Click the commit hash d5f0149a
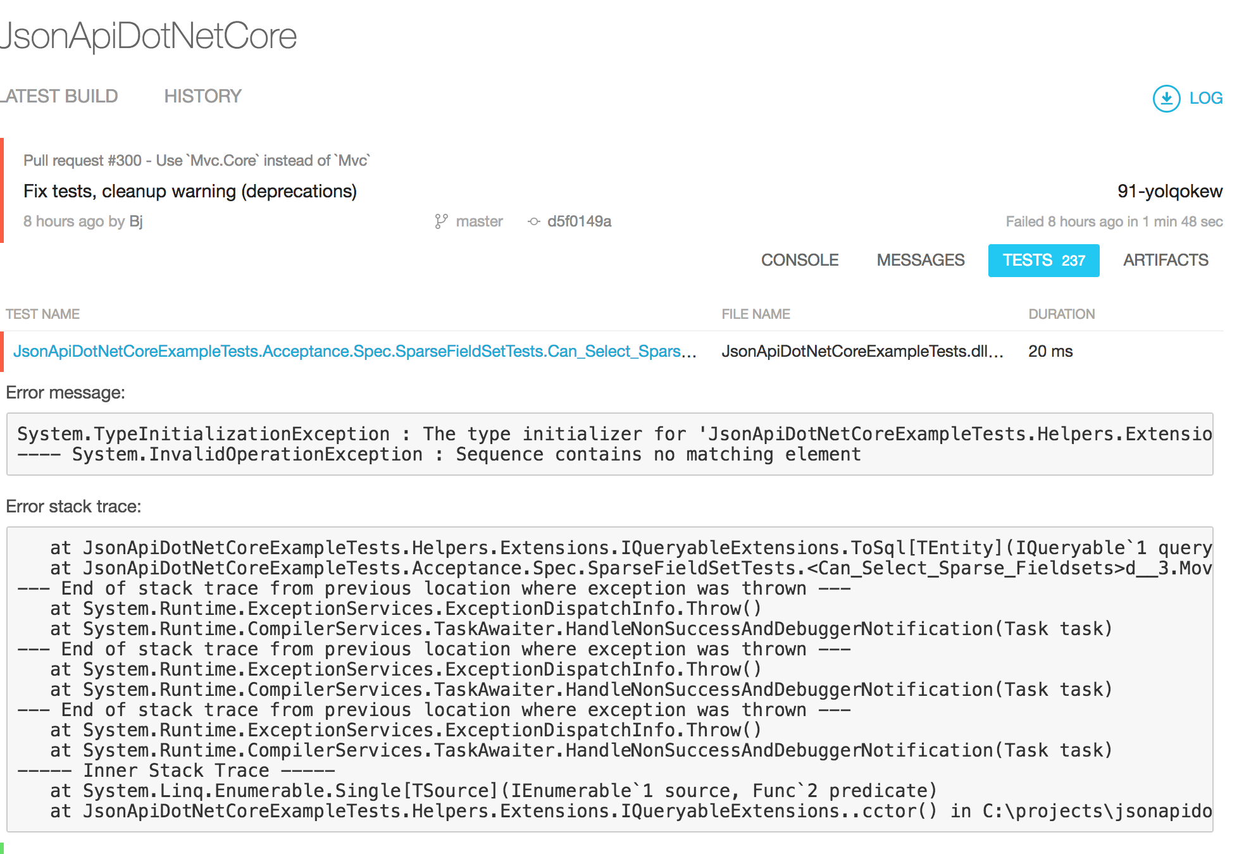Viewport: 1244px width, 854px height. coord(579,221)
